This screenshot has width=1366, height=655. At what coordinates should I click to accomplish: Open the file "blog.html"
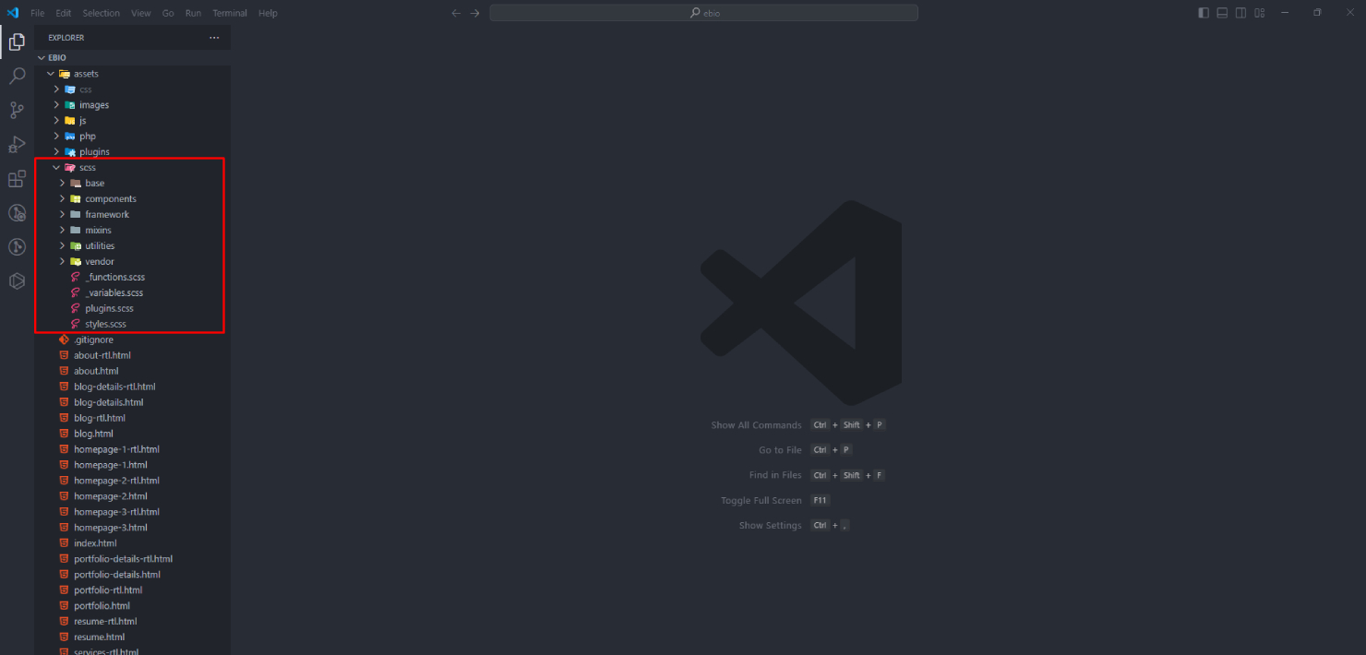[x=93, y=434]
